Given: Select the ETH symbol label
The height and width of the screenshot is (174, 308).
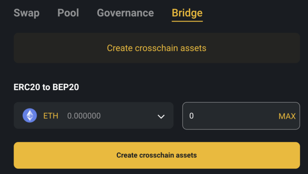Looking at the screenshot, I should tap(51, 116).
